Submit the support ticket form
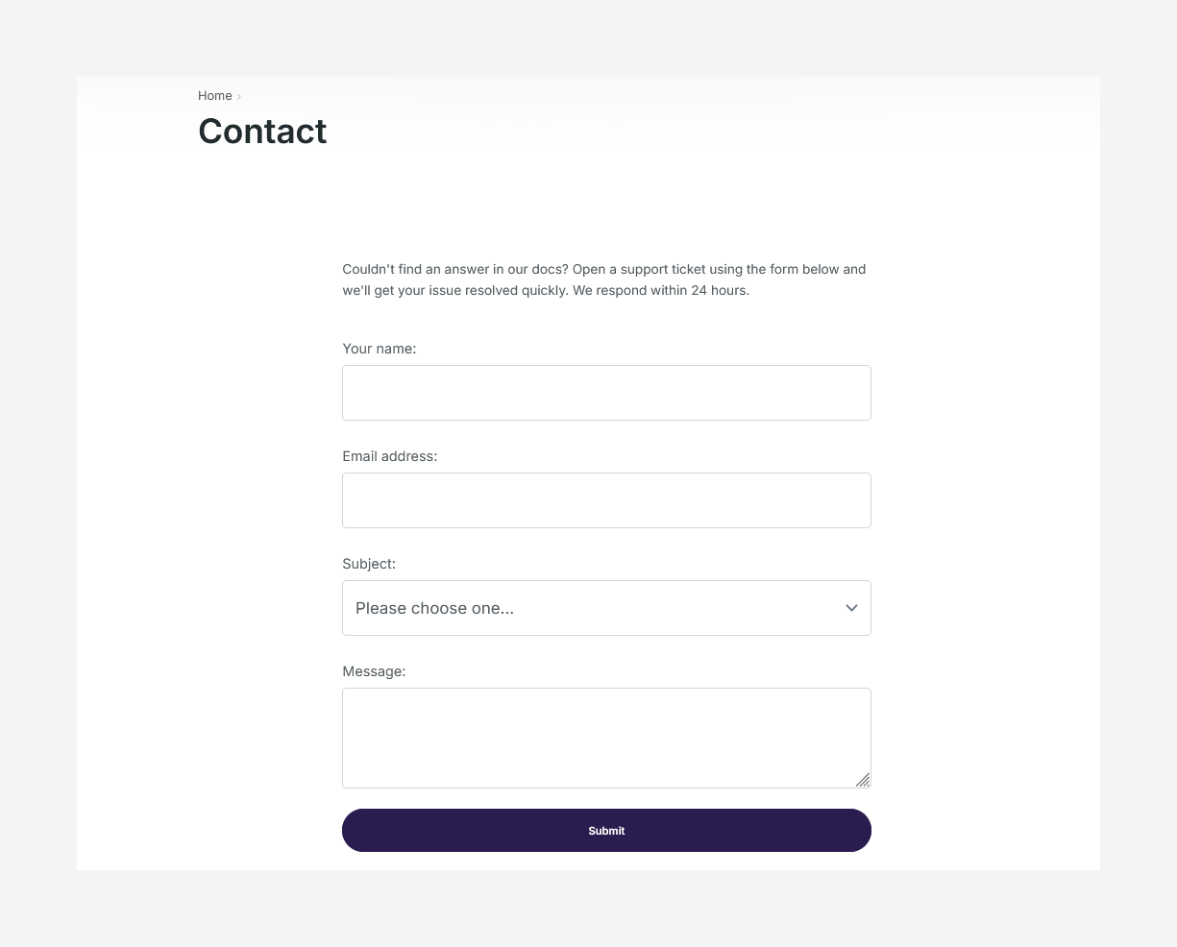 click(606, 830)
